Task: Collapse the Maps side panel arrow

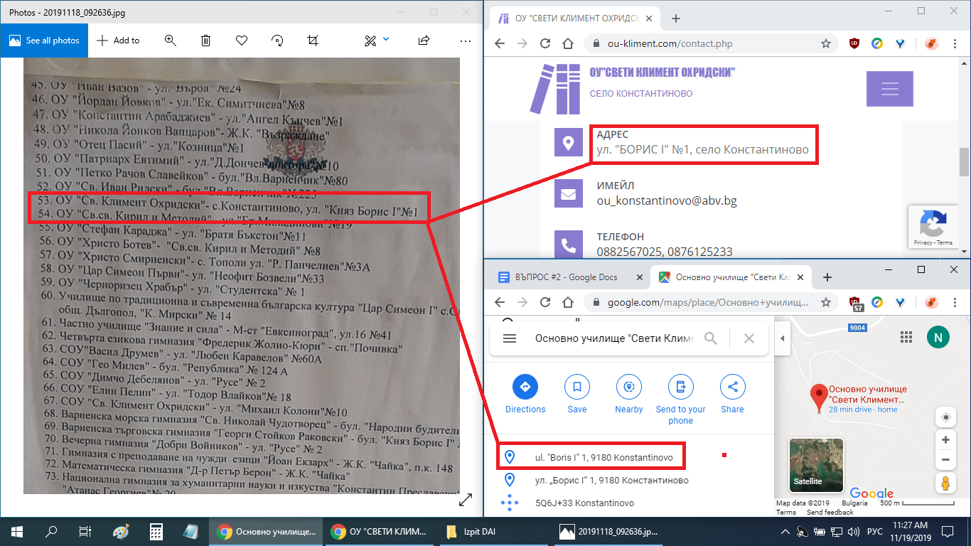Action: tap(782, 338)
